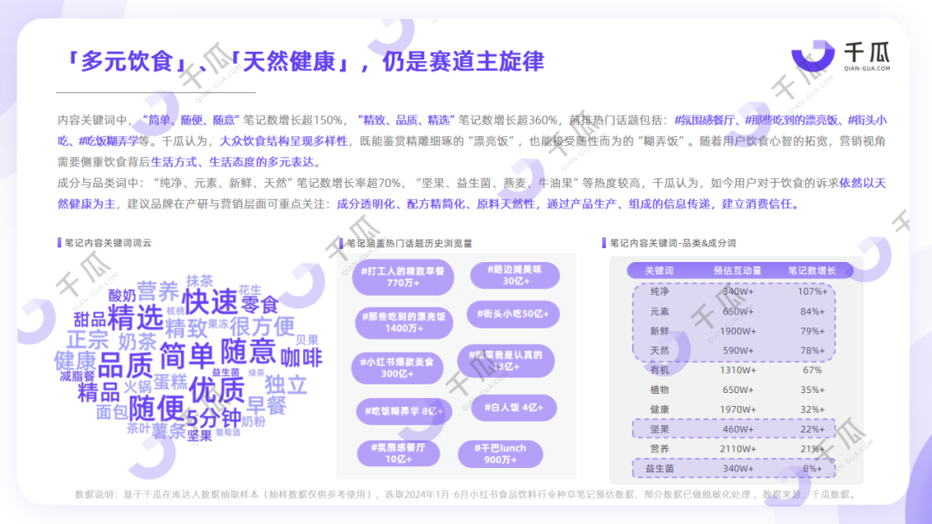The height and width of the screenshot is (524, 932).
Task: Click the 笔记数增长 column header
Action: (812, 271)
